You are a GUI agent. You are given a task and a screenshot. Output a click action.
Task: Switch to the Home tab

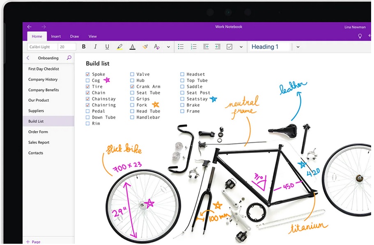click(37, 36)
